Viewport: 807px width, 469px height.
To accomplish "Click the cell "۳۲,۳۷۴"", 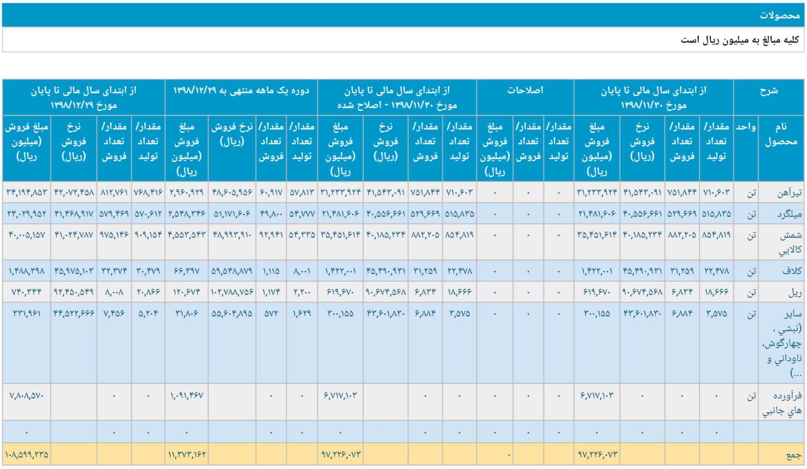I will (x=114, y=271).
